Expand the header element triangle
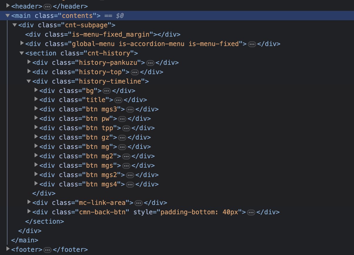The width and height of the screenshot is (354, 255). tap(8, 6)
